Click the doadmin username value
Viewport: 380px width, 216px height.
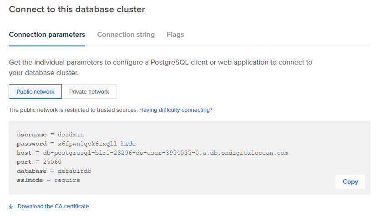click(x=71, y=135)
